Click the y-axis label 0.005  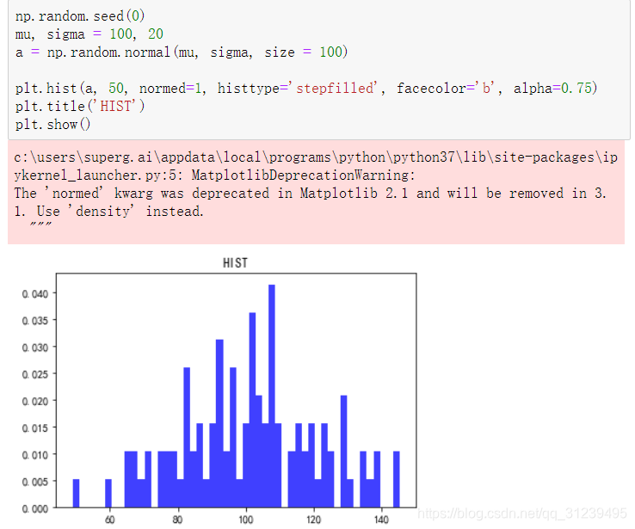34,482
